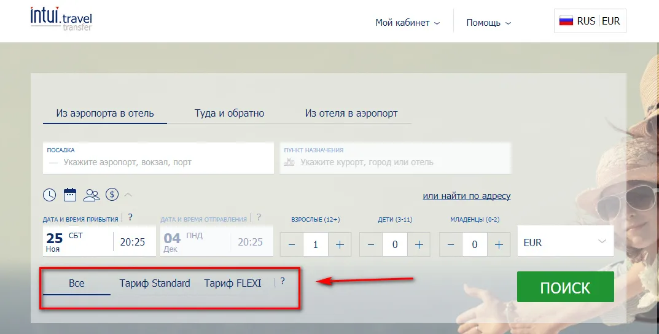Click the dollar currency icon
Viewport: 659px width, 334px height.
pos(112,195)
